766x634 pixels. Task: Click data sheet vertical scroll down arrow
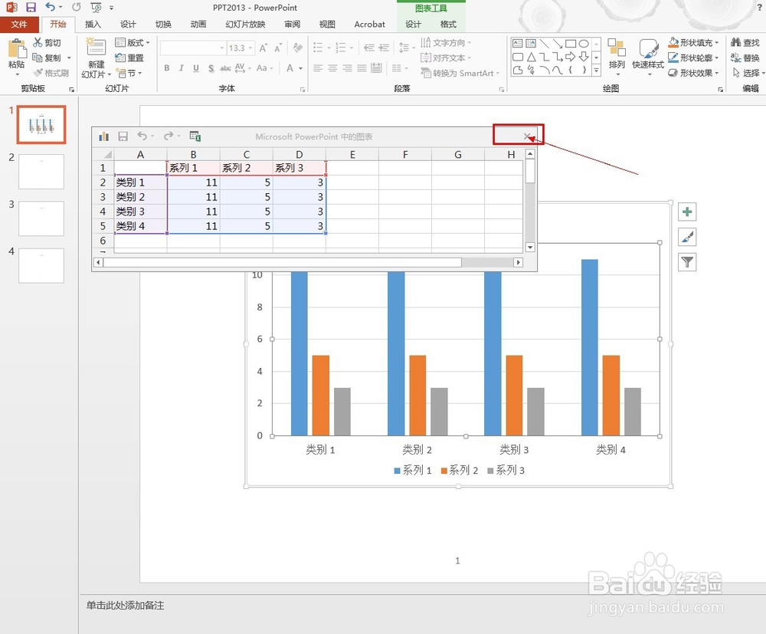pos(530,248)
